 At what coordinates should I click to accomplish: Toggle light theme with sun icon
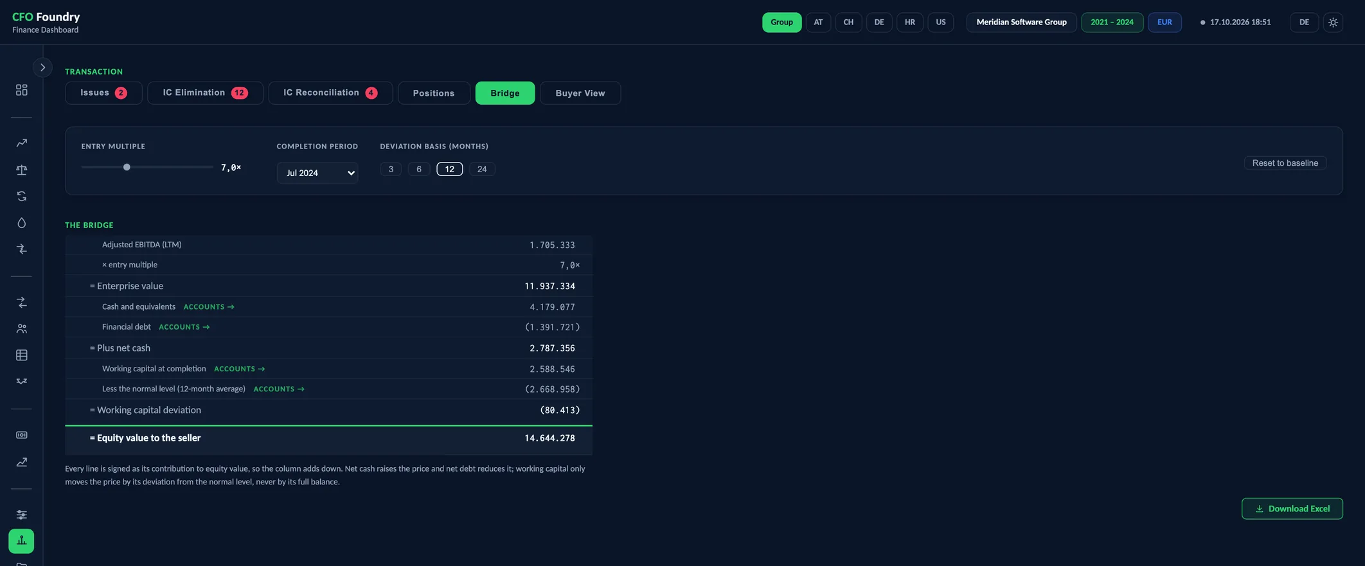pyautogui.click(x=1333, y=22)
